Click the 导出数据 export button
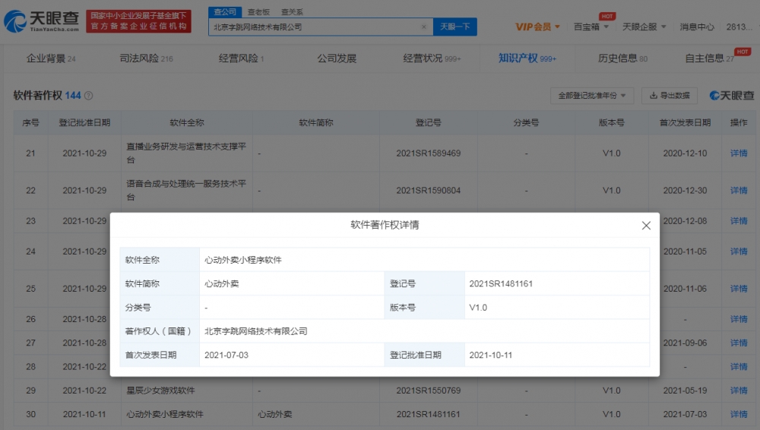The width and height of the screenshot is (760, 430). (670, 96)
